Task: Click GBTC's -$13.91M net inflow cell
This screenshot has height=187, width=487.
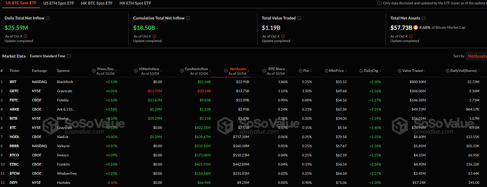Action: click(x=154, y=91)
